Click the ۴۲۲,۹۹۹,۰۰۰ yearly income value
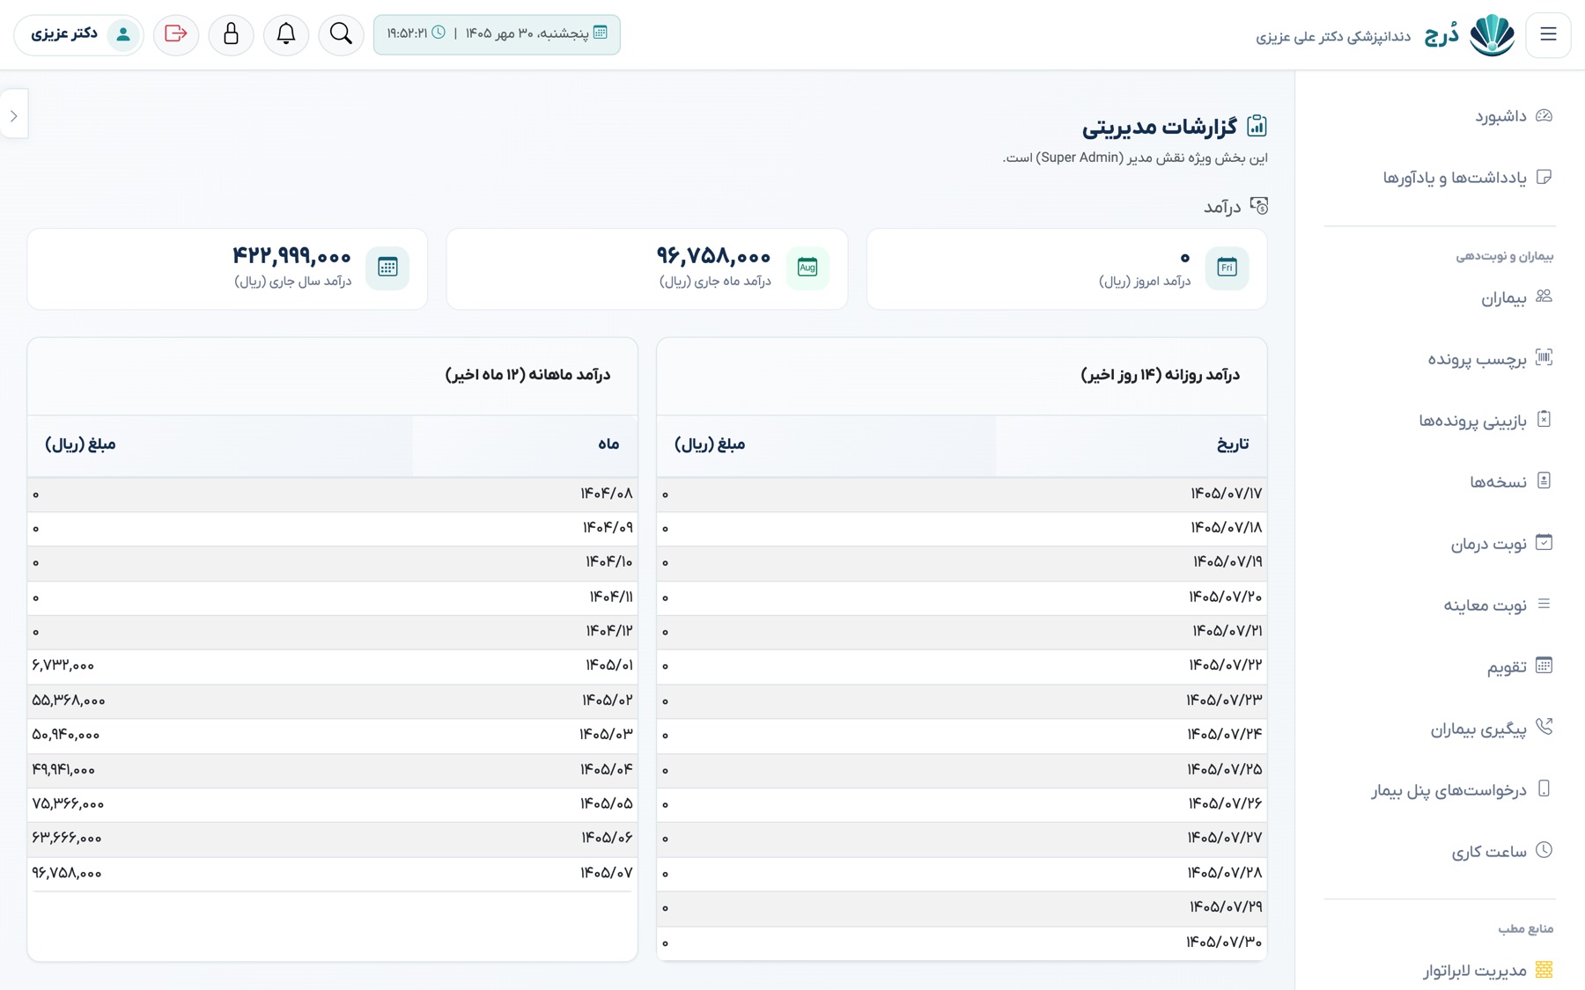Image resolution: width=1585 pixels, height=990 pixels. 291,256
